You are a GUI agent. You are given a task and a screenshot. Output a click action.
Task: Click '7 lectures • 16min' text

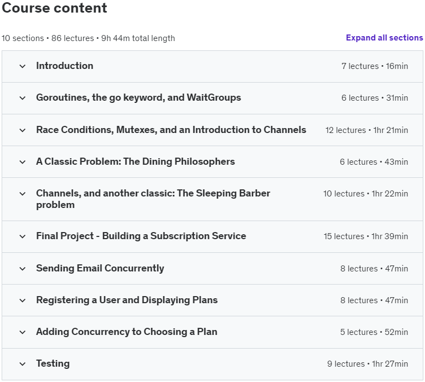375,66
